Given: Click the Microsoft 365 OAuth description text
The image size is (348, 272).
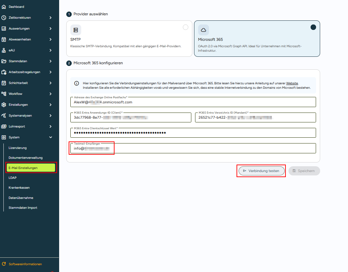Looking at the screenshot, I should (250, 48).
